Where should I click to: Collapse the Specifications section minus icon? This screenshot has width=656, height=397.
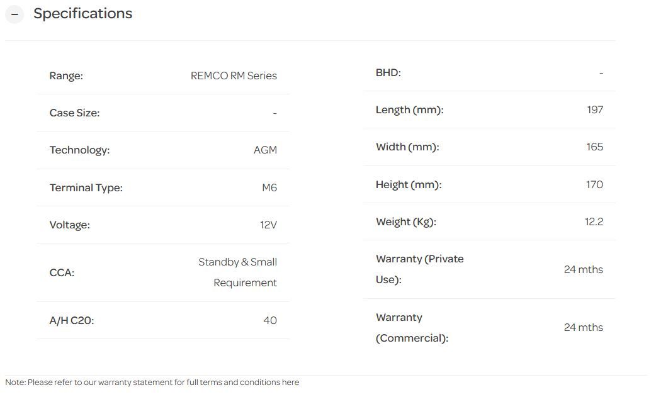pyautogui.click(x=14, y=14)
